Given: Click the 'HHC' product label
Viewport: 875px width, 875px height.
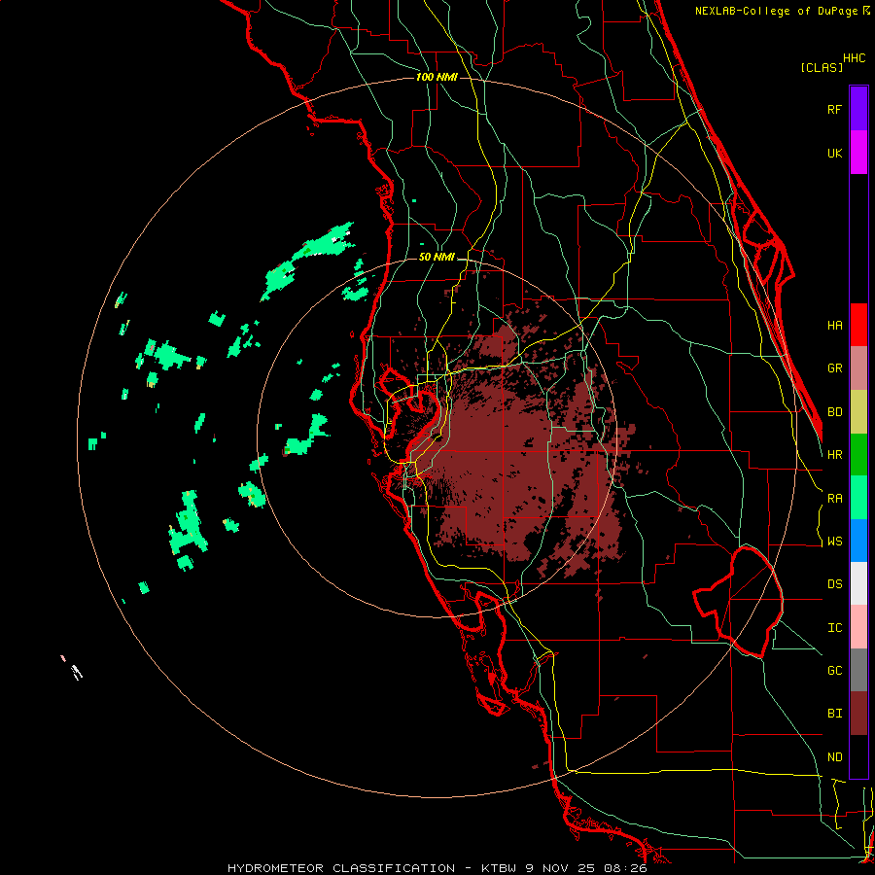Looking at the screenshot, I should point(855,58).
